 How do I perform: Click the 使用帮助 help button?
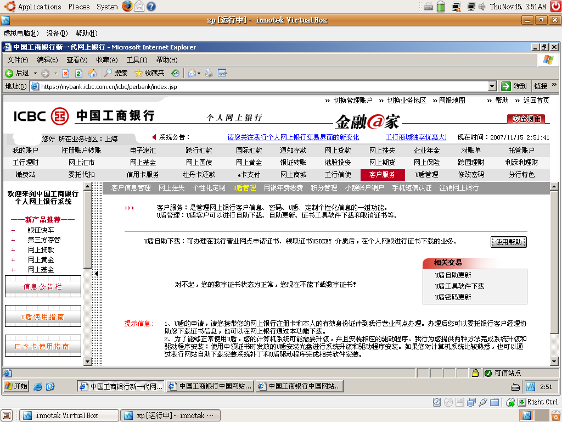click(x=509, y=242)
